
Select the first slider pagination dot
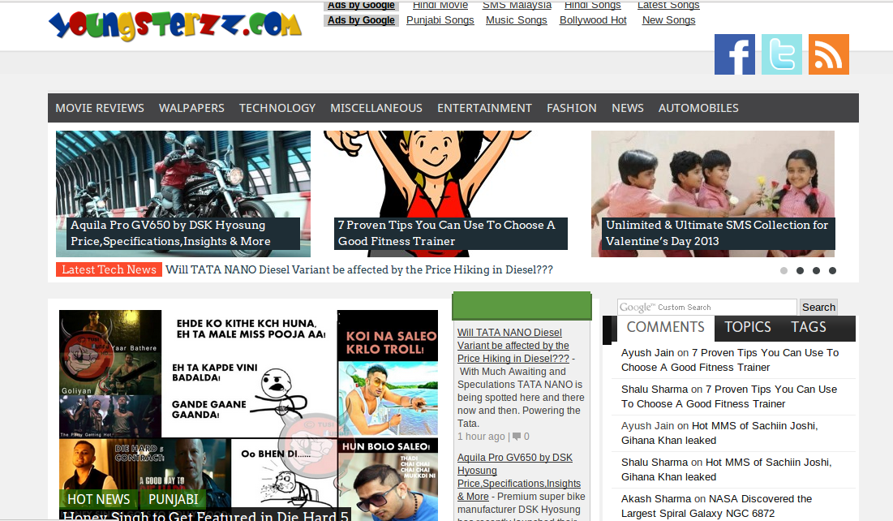pos(784,271)
